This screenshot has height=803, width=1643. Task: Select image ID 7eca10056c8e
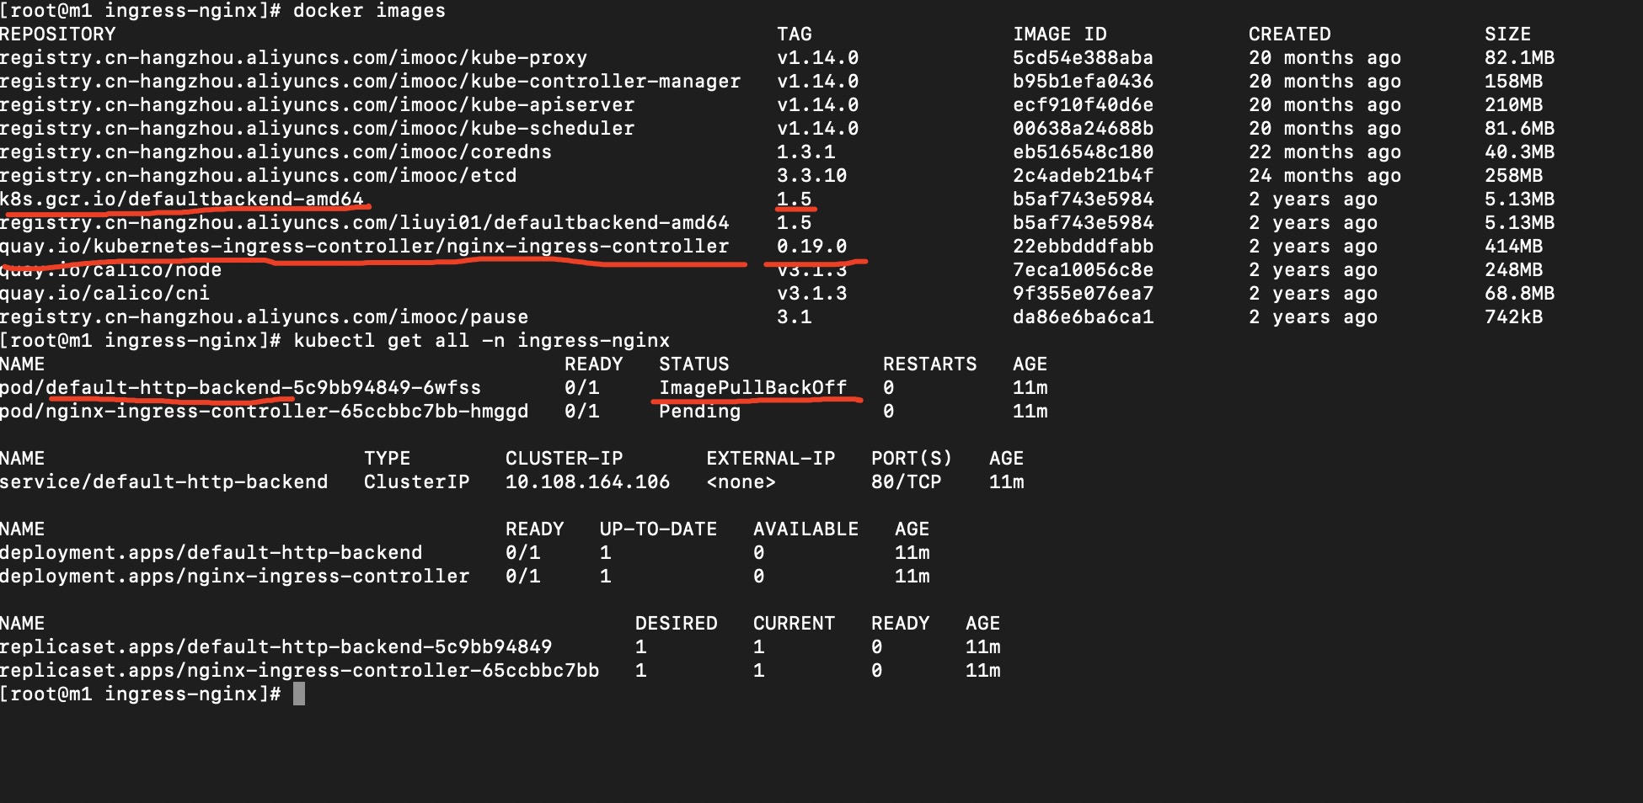point(1083,270)
